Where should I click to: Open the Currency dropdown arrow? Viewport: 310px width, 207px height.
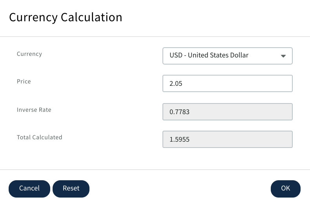pyautogui.click(x=283, y=56)
